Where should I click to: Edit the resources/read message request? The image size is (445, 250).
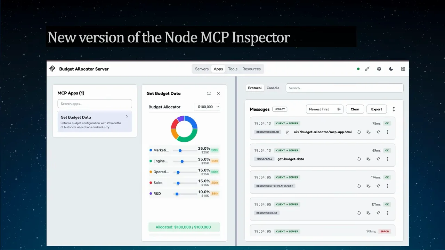tap(369, 132)
